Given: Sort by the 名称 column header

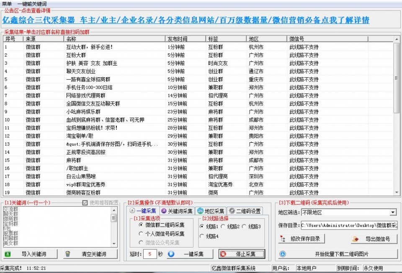Looking at the screenshot, I should click(x=115, y=39).
